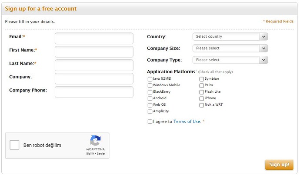
Task: Toggle the Symbian platform checkbox
Action: (202, 79)
